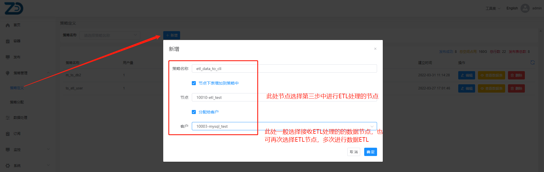This screenshot has width=544, height=172.
Task: Click the ZD logo in the header
Action: pos(14,8)
